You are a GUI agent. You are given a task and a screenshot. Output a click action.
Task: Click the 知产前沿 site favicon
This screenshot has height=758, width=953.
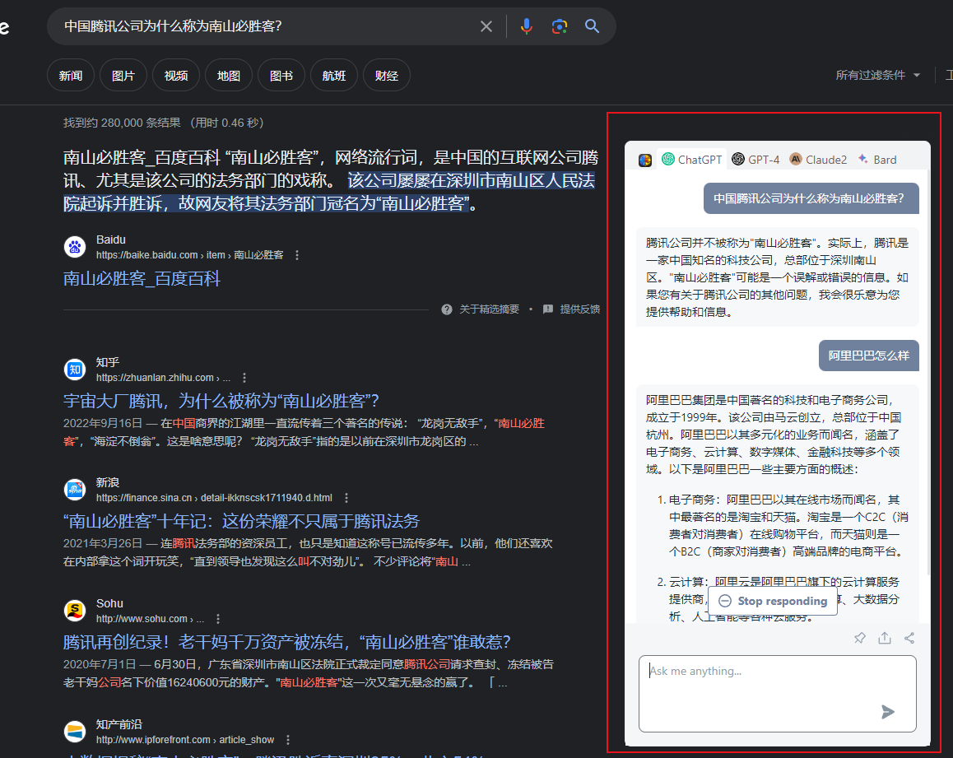[x=75, y=732]
